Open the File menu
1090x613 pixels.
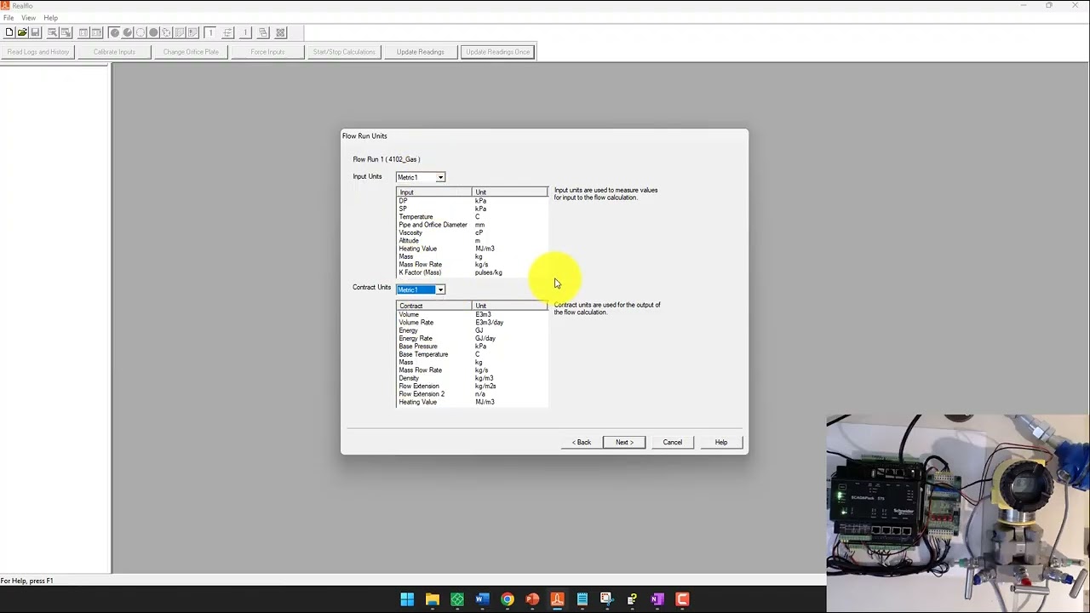pyautogui.click(x=9, y=18)
